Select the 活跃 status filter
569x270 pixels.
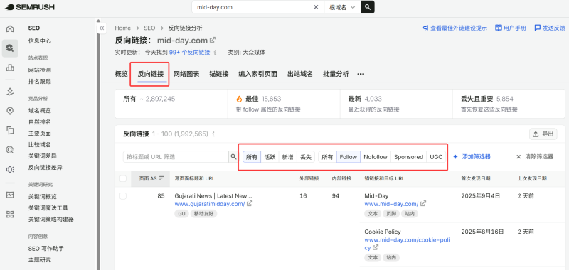(x=270, y=157)
